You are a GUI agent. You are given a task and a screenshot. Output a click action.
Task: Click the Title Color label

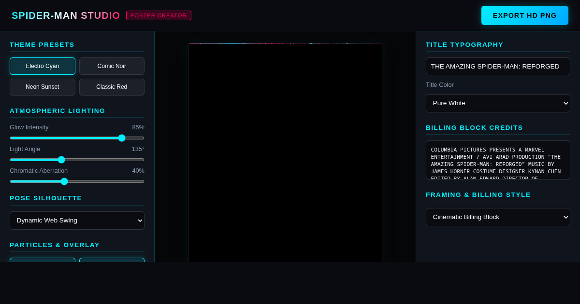pos(440,85)
